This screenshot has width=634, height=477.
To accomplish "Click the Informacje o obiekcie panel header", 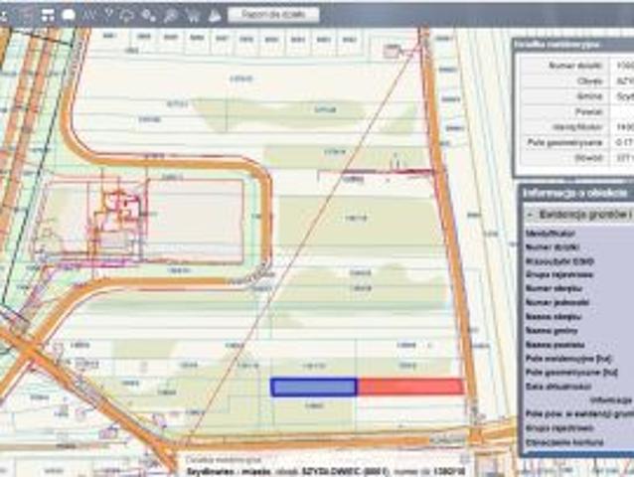I will [576, 192].
